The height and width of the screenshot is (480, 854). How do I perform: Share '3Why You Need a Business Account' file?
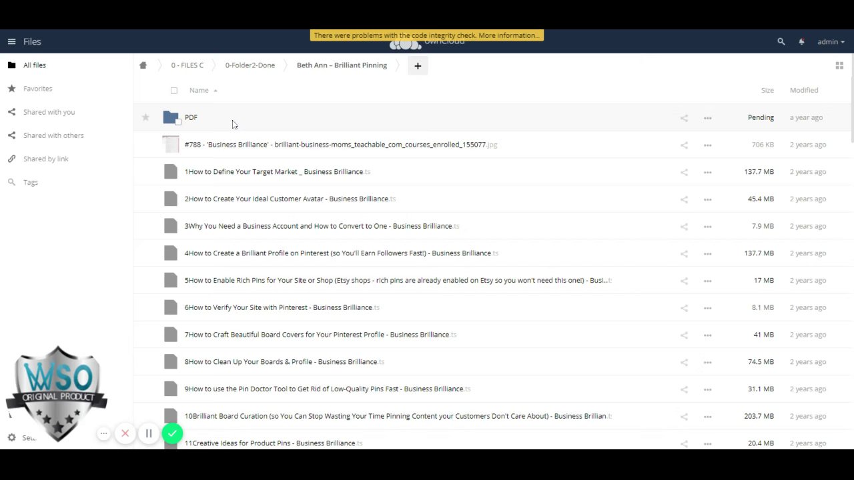click(684, 227)
